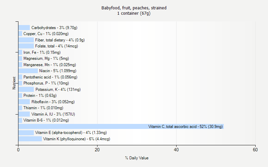
Task: Select the Riboflavin - 3% (0.052mg) label
Action: (x=53, y=102)
